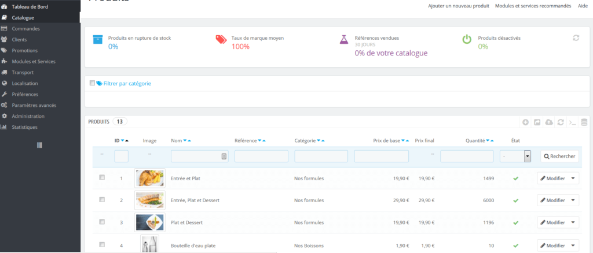
Task: Open Modules et Services menu
Action: click(34, 61)
